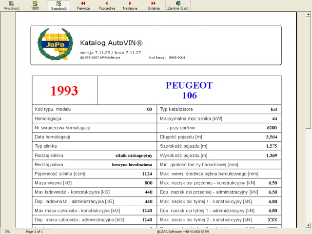Click the PEUGEOT 106 model heading

(x=189, y=90)
